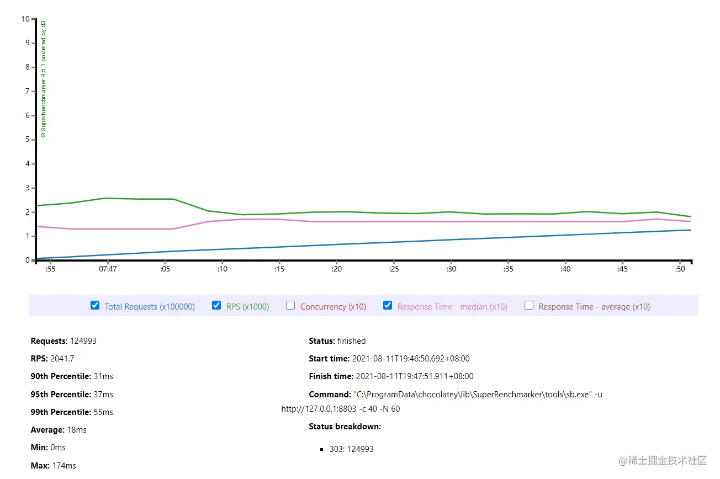Click the '07:47' x-axis tick label
Viewport: 720px width, 479px height.
coord(108,269)
